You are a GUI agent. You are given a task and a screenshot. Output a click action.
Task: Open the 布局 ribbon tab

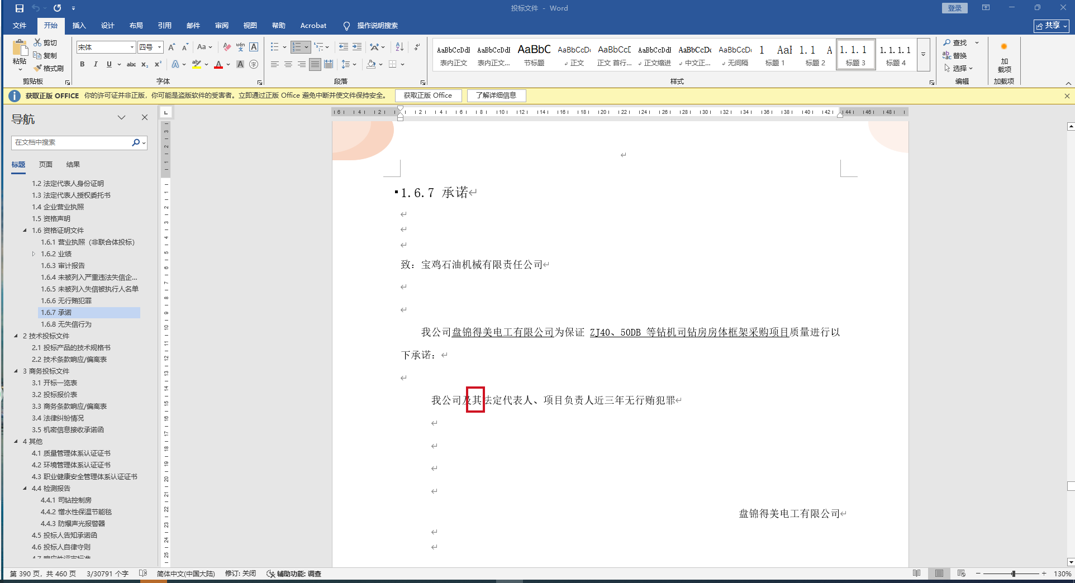(x=136, y=26)
